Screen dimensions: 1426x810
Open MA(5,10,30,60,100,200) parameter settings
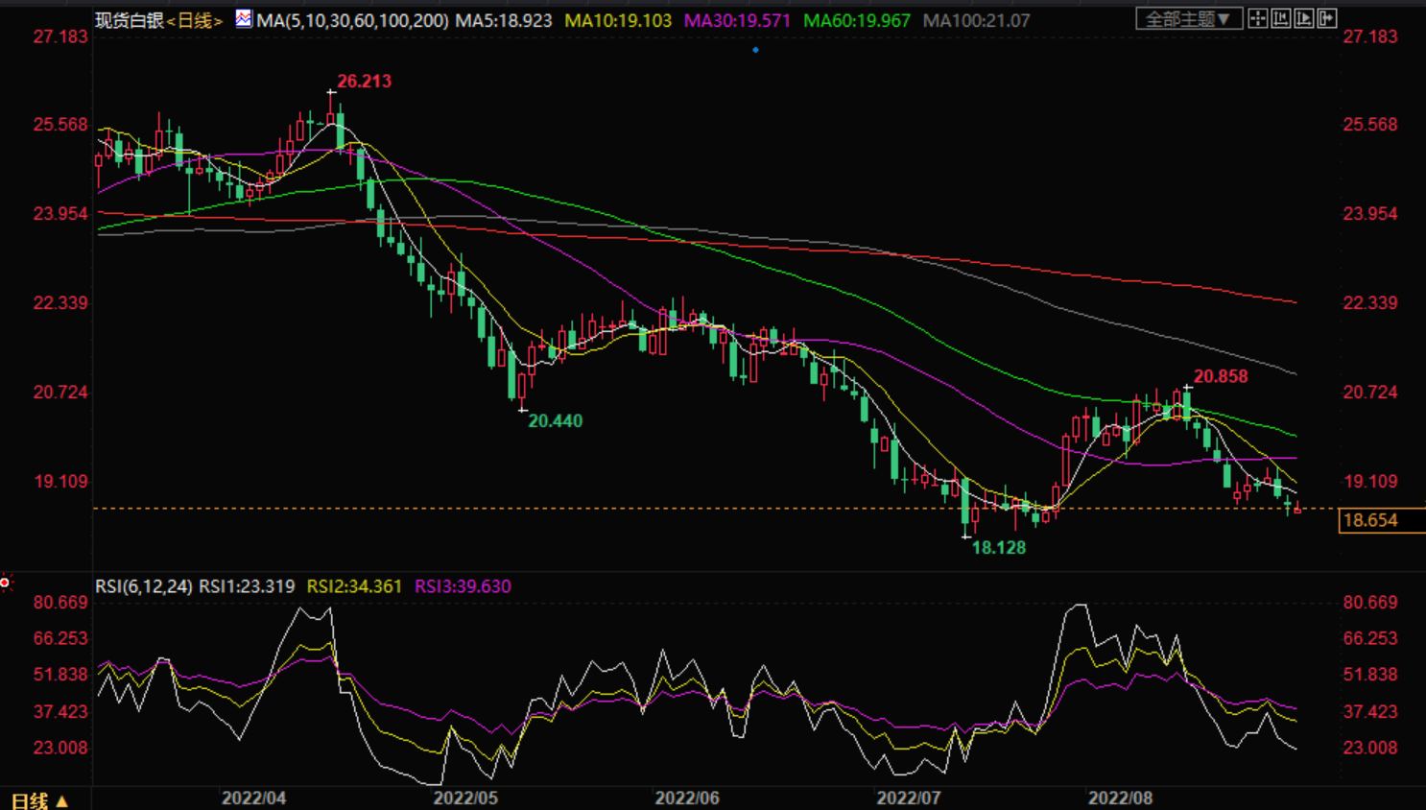coord(352,19)
